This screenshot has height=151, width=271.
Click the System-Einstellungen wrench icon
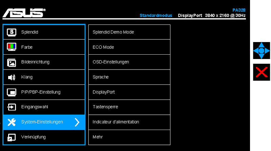[12, 122]
